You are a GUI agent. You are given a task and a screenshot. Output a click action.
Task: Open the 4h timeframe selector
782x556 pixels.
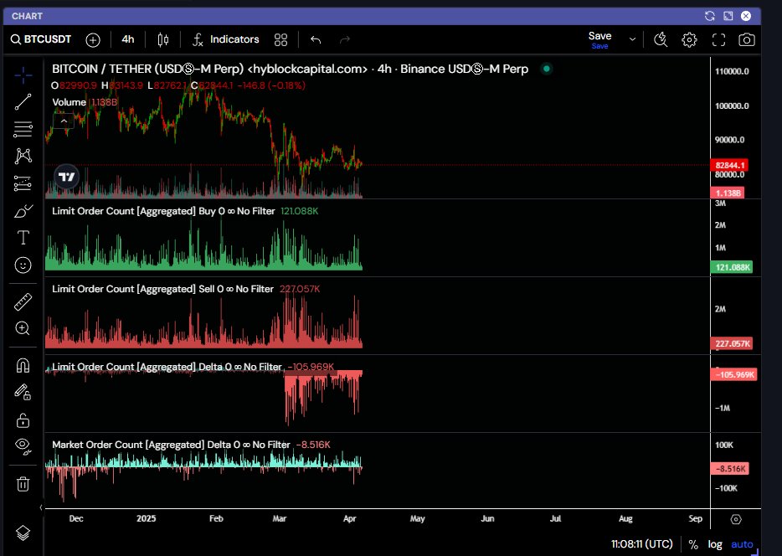tap(127, 39)
